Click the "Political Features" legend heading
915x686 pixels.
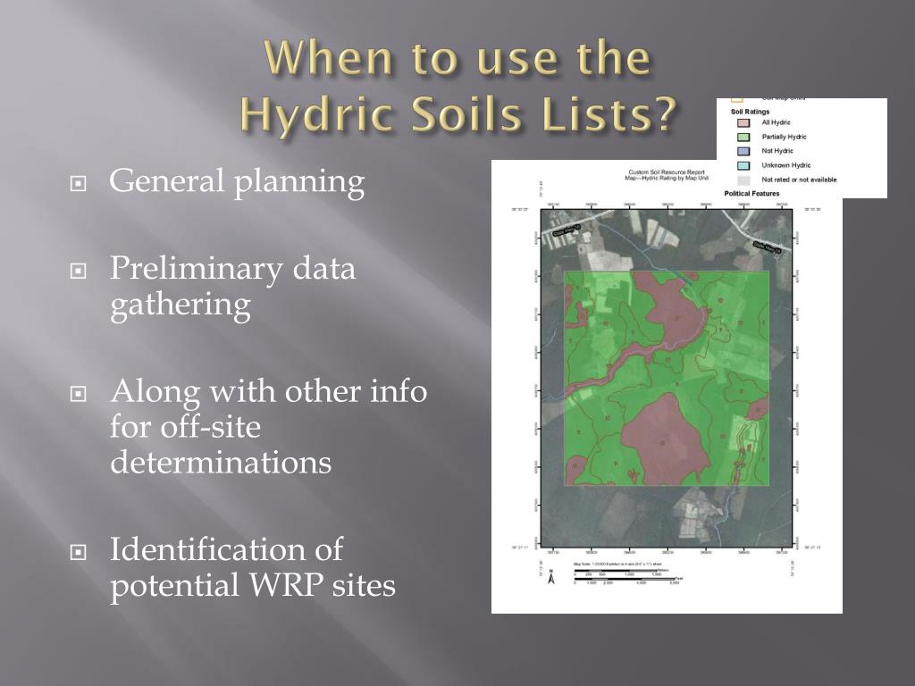click(x=751, y=193)
